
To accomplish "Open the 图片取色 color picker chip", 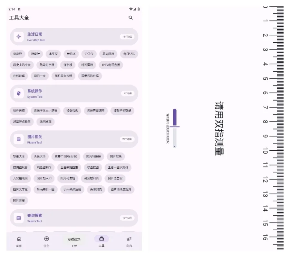I will click(116, 156).
